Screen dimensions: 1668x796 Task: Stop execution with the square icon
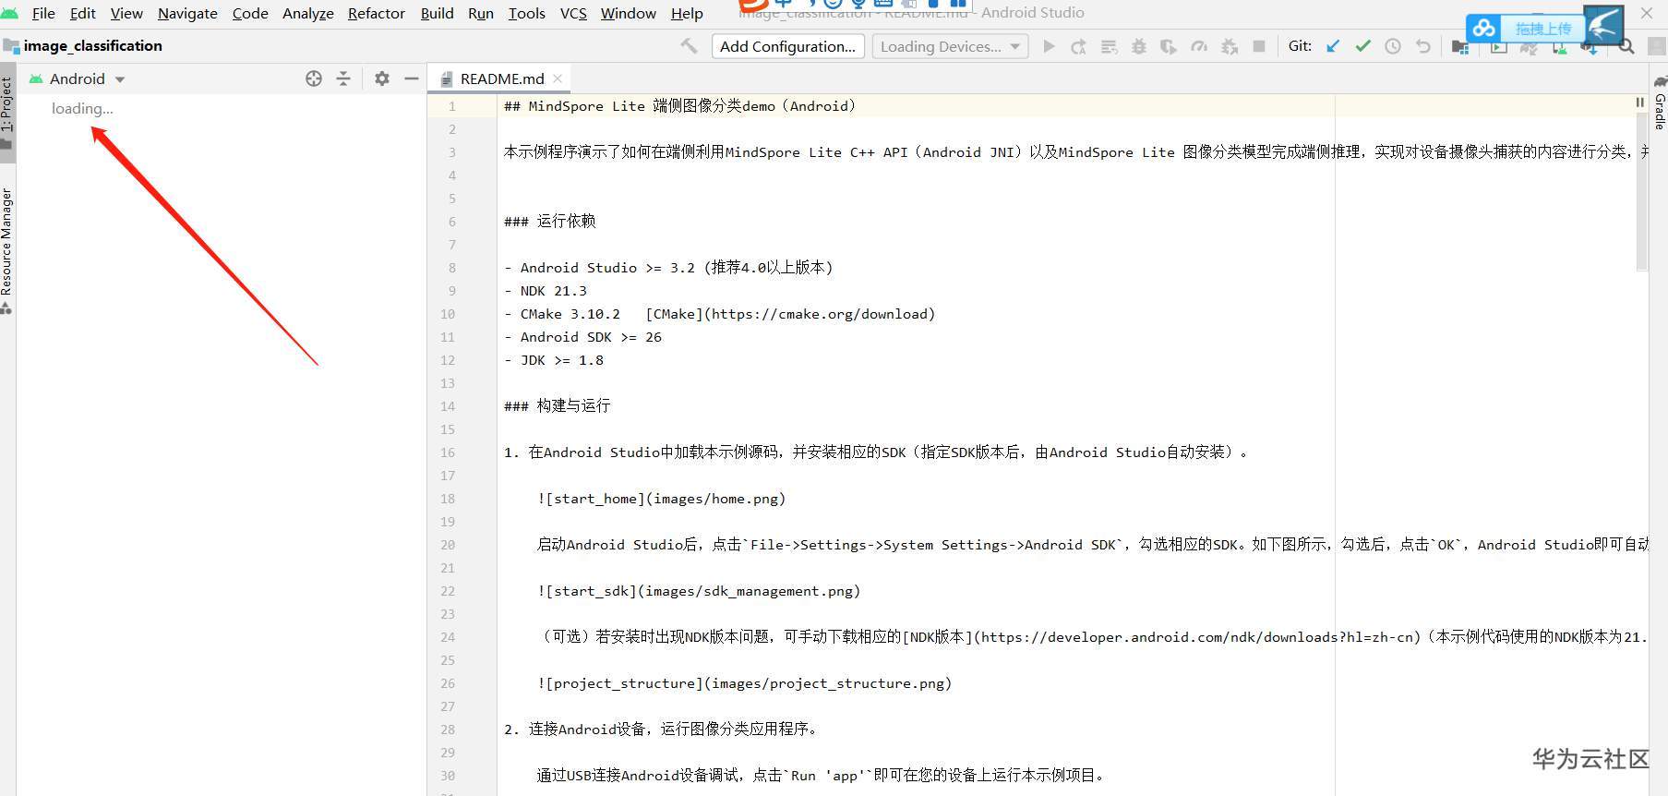(1259, 46)
